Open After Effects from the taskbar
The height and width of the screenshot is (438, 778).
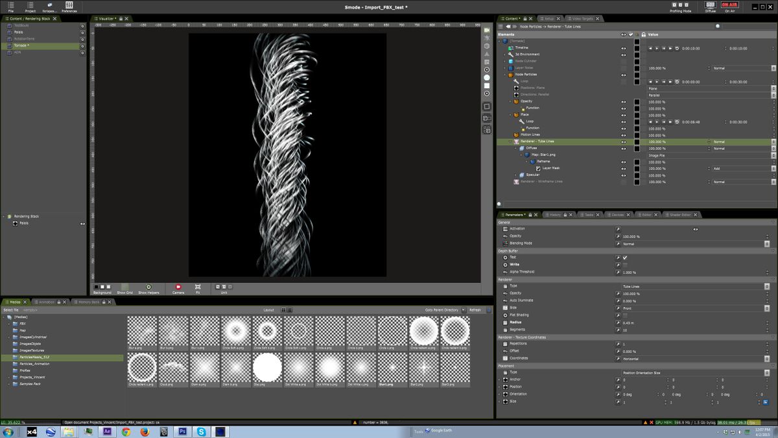(x=108, y=431)
